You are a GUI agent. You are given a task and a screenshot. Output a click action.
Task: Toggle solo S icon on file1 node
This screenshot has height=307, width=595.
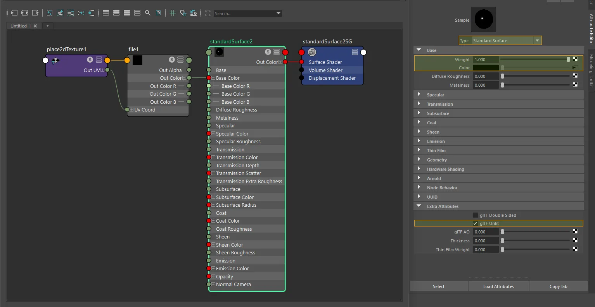pos(172,60)
